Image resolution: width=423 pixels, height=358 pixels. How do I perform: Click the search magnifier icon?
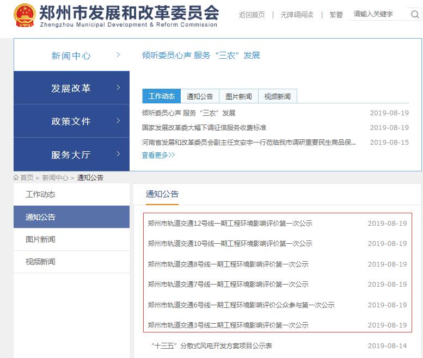click(415, 14)
